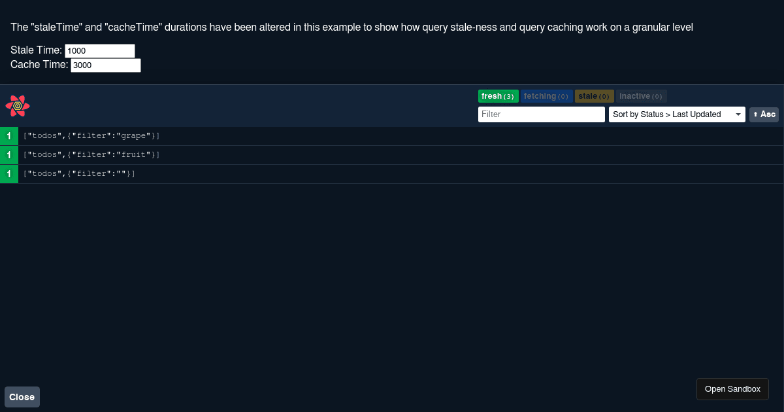
Task: Click the inactive status badge
Action: coord(641,96)
